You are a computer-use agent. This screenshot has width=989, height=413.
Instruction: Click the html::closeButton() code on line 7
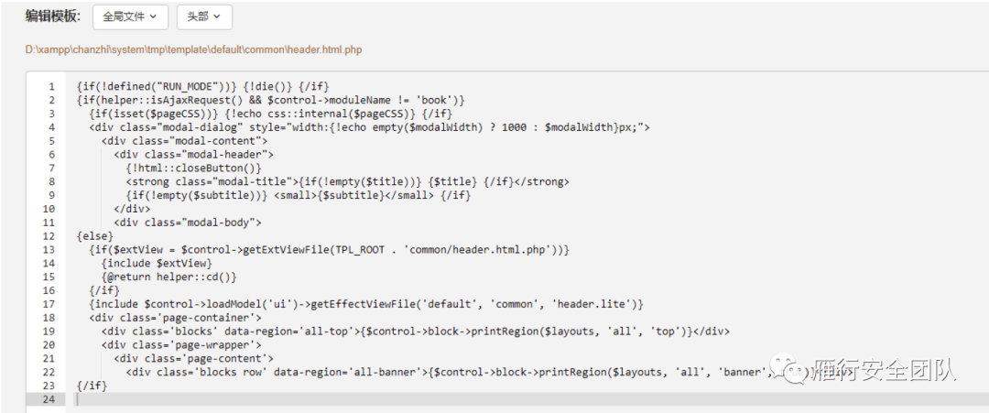[193, 168]
